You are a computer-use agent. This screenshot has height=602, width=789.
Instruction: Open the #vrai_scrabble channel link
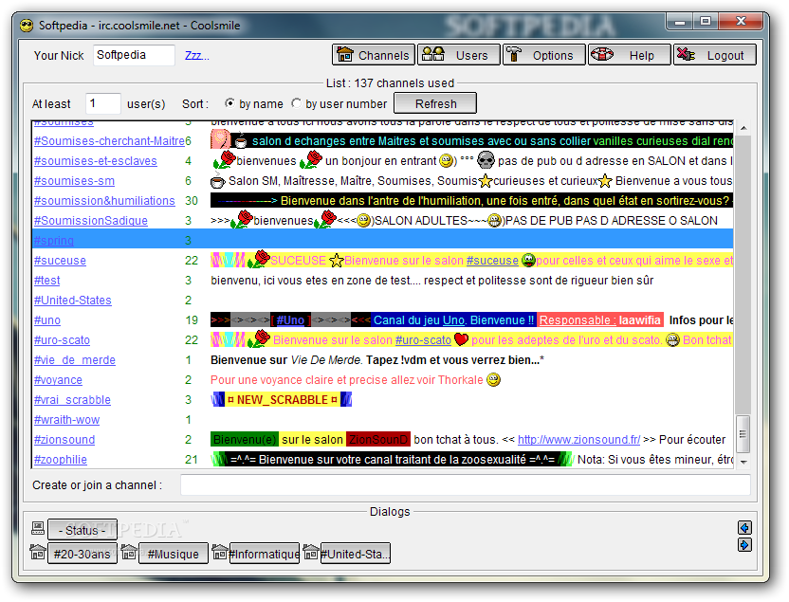tap(72, 400)
